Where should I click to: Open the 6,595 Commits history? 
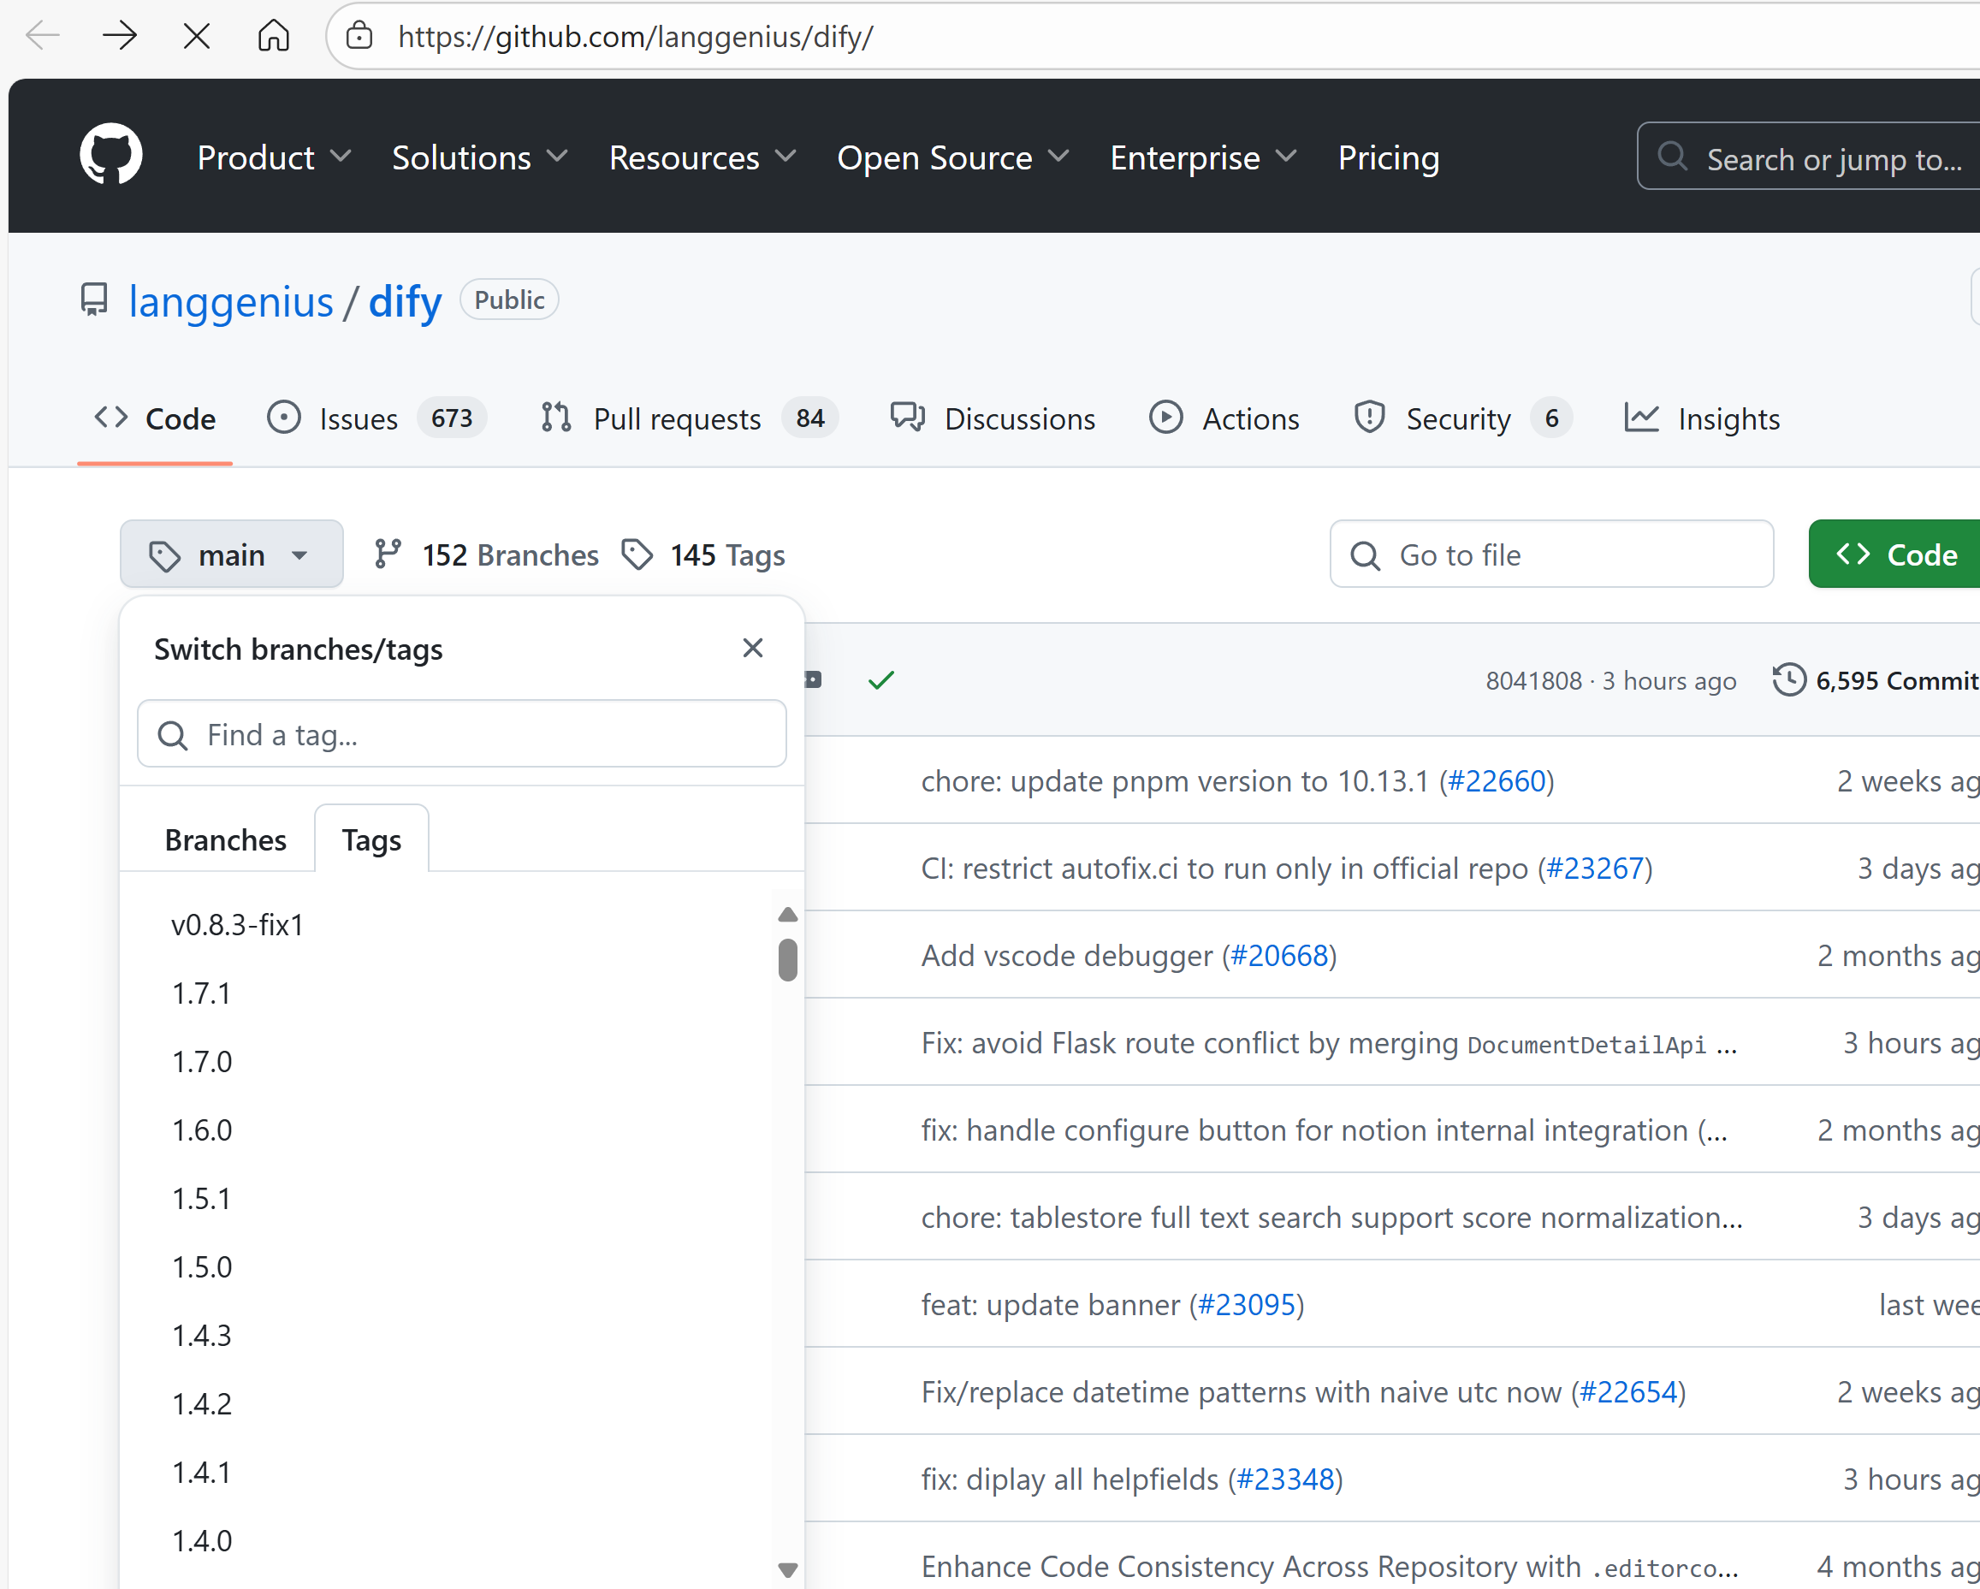tap(1876, 679)
